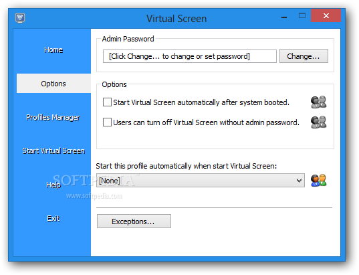Maximize the Virtual Screen window
The height and width of the screenshot is (275, 359).
coord(302,16)
